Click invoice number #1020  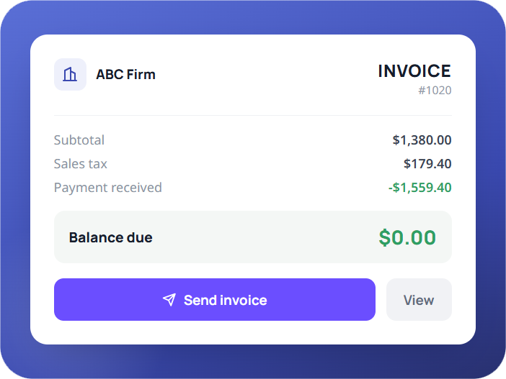[435, 91]
